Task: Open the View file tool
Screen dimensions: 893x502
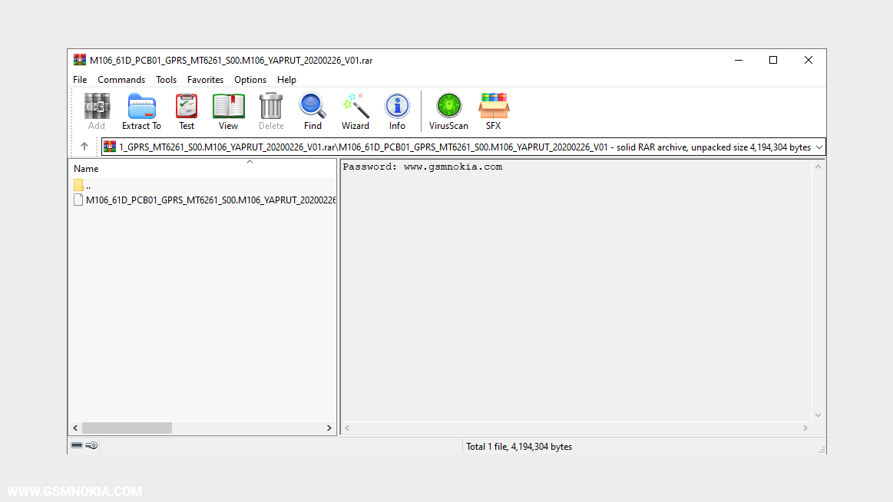Action: point(228,111)
